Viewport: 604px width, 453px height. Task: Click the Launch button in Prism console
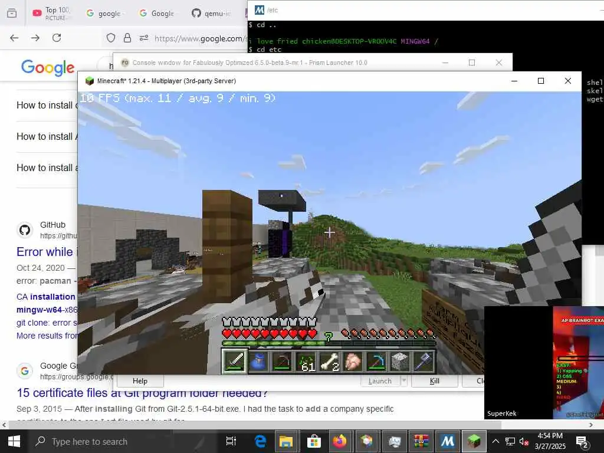(380, 380)
